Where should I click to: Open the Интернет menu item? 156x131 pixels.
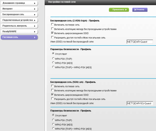tap(19, 9)
